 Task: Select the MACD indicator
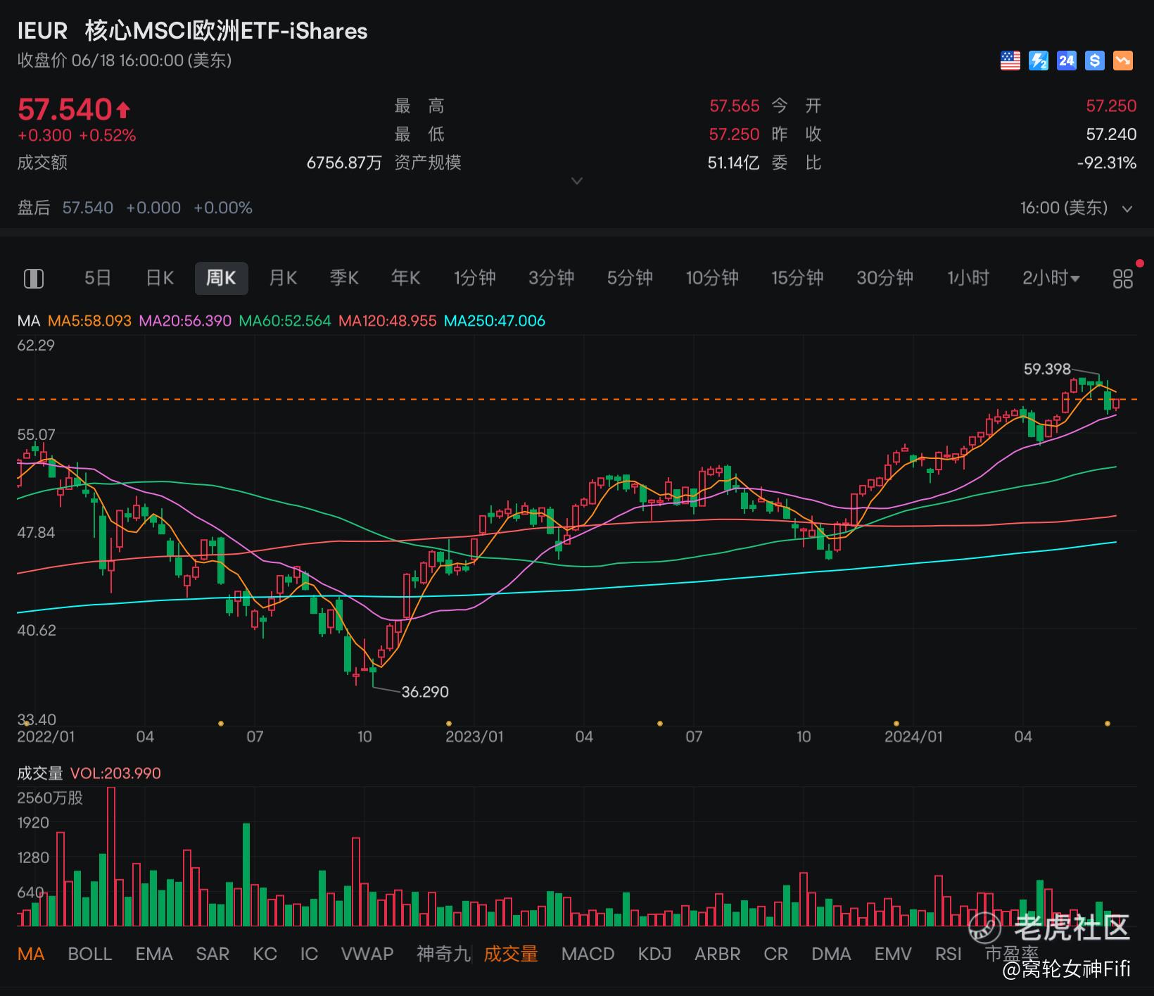coord(588,954)
